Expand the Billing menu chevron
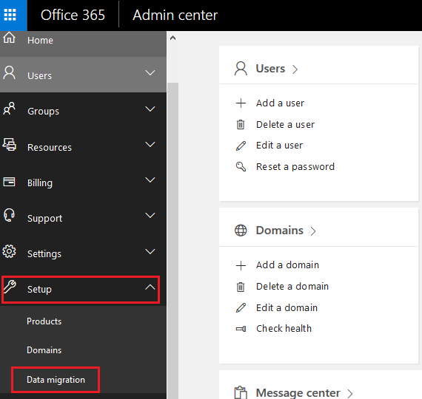Screen dimensions: 422x399 click(x=150, y=180)
